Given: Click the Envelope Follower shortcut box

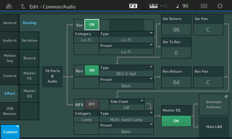Looking at the screenshot, I should click(x=214, y=105).
